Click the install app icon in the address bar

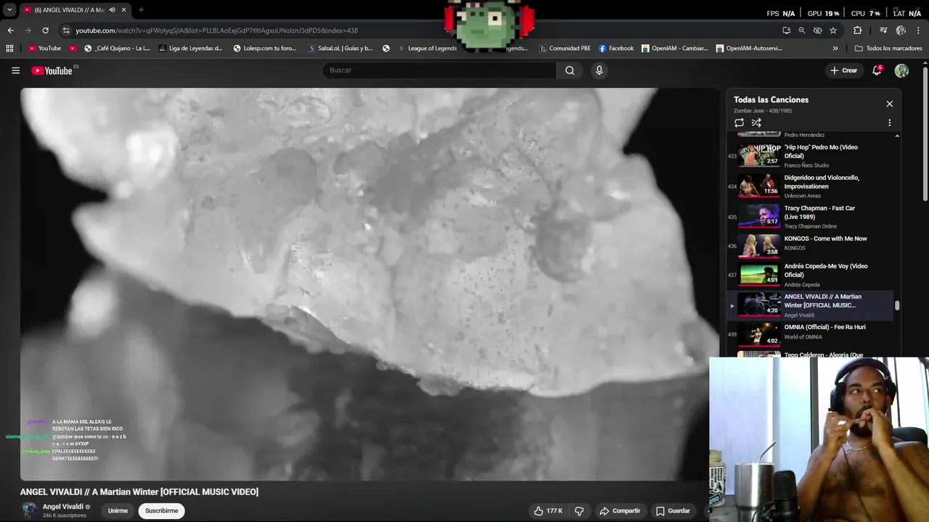click(787, 30)
